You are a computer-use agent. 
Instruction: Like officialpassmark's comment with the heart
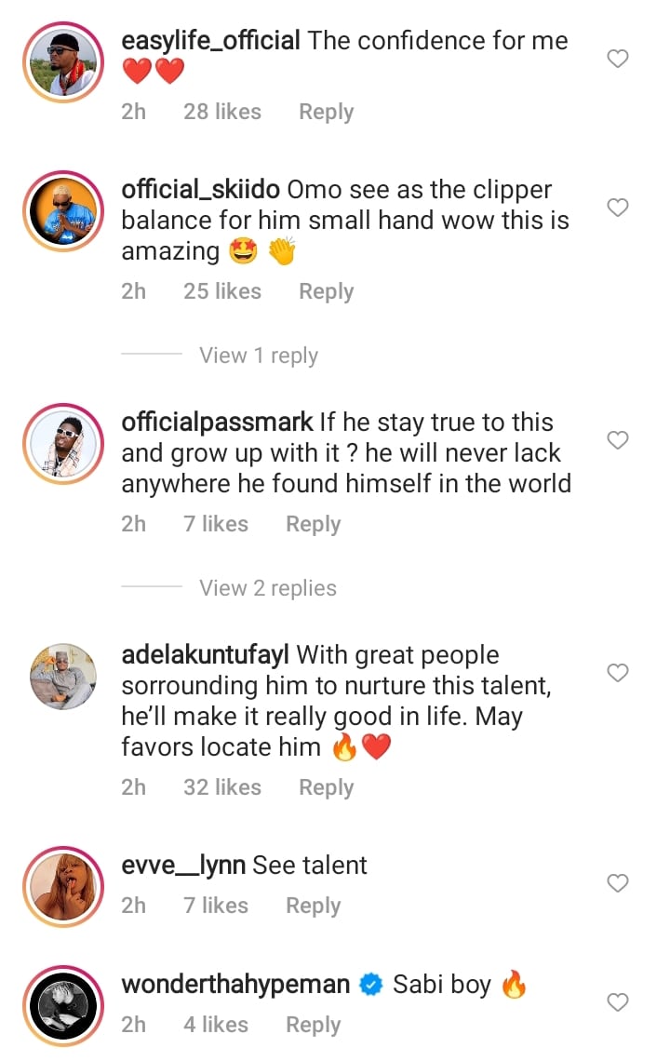[618, 440]
